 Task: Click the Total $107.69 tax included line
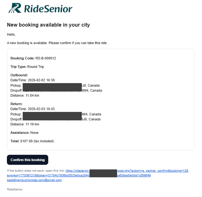32,141
